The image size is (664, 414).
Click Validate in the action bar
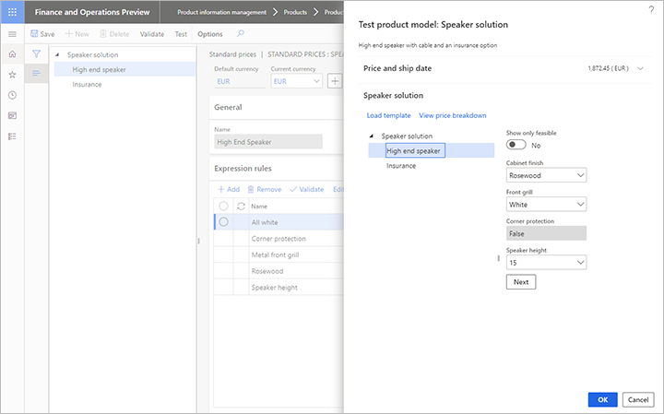152,34
